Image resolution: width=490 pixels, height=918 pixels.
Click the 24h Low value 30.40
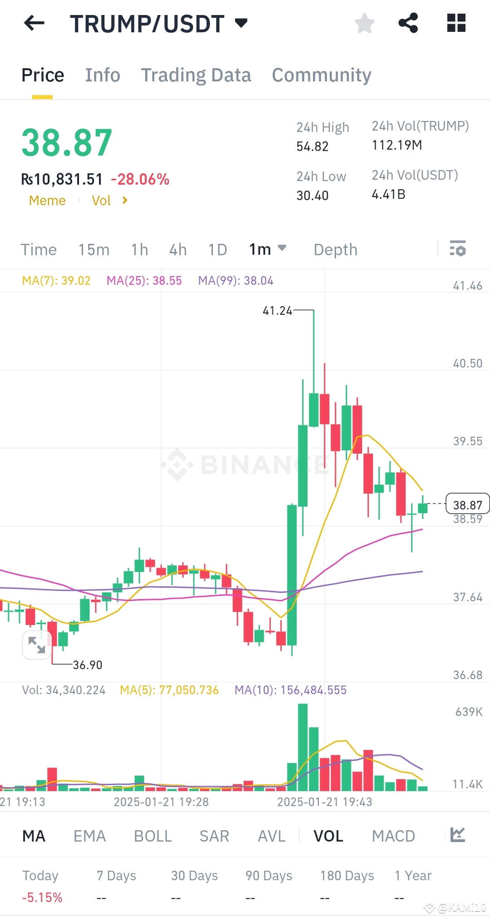tap(312, 196)
